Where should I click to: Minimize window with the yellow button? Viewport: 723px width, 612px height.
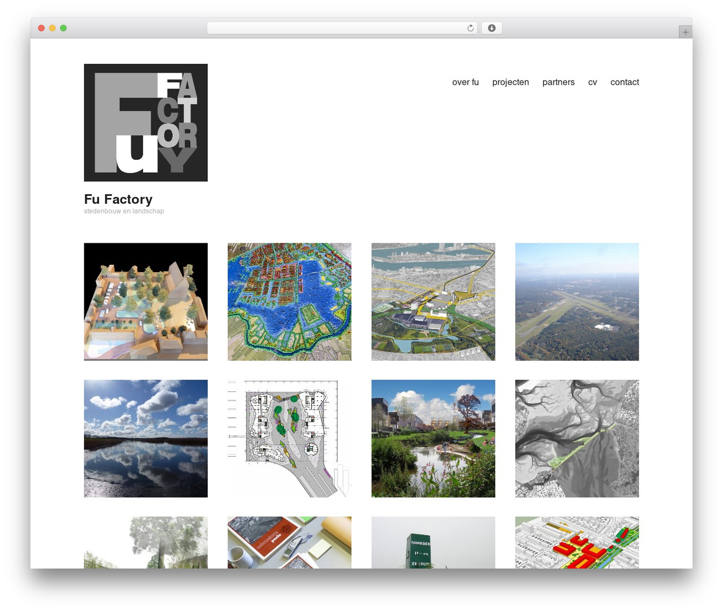[53, 28]
